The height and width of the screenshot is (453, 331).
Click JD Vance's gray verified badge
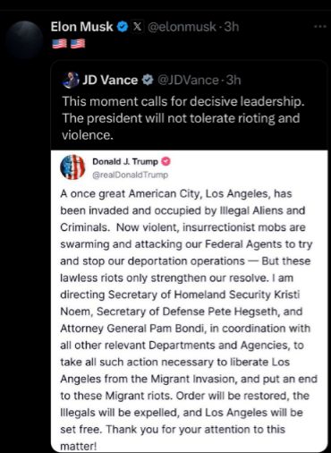148,80
